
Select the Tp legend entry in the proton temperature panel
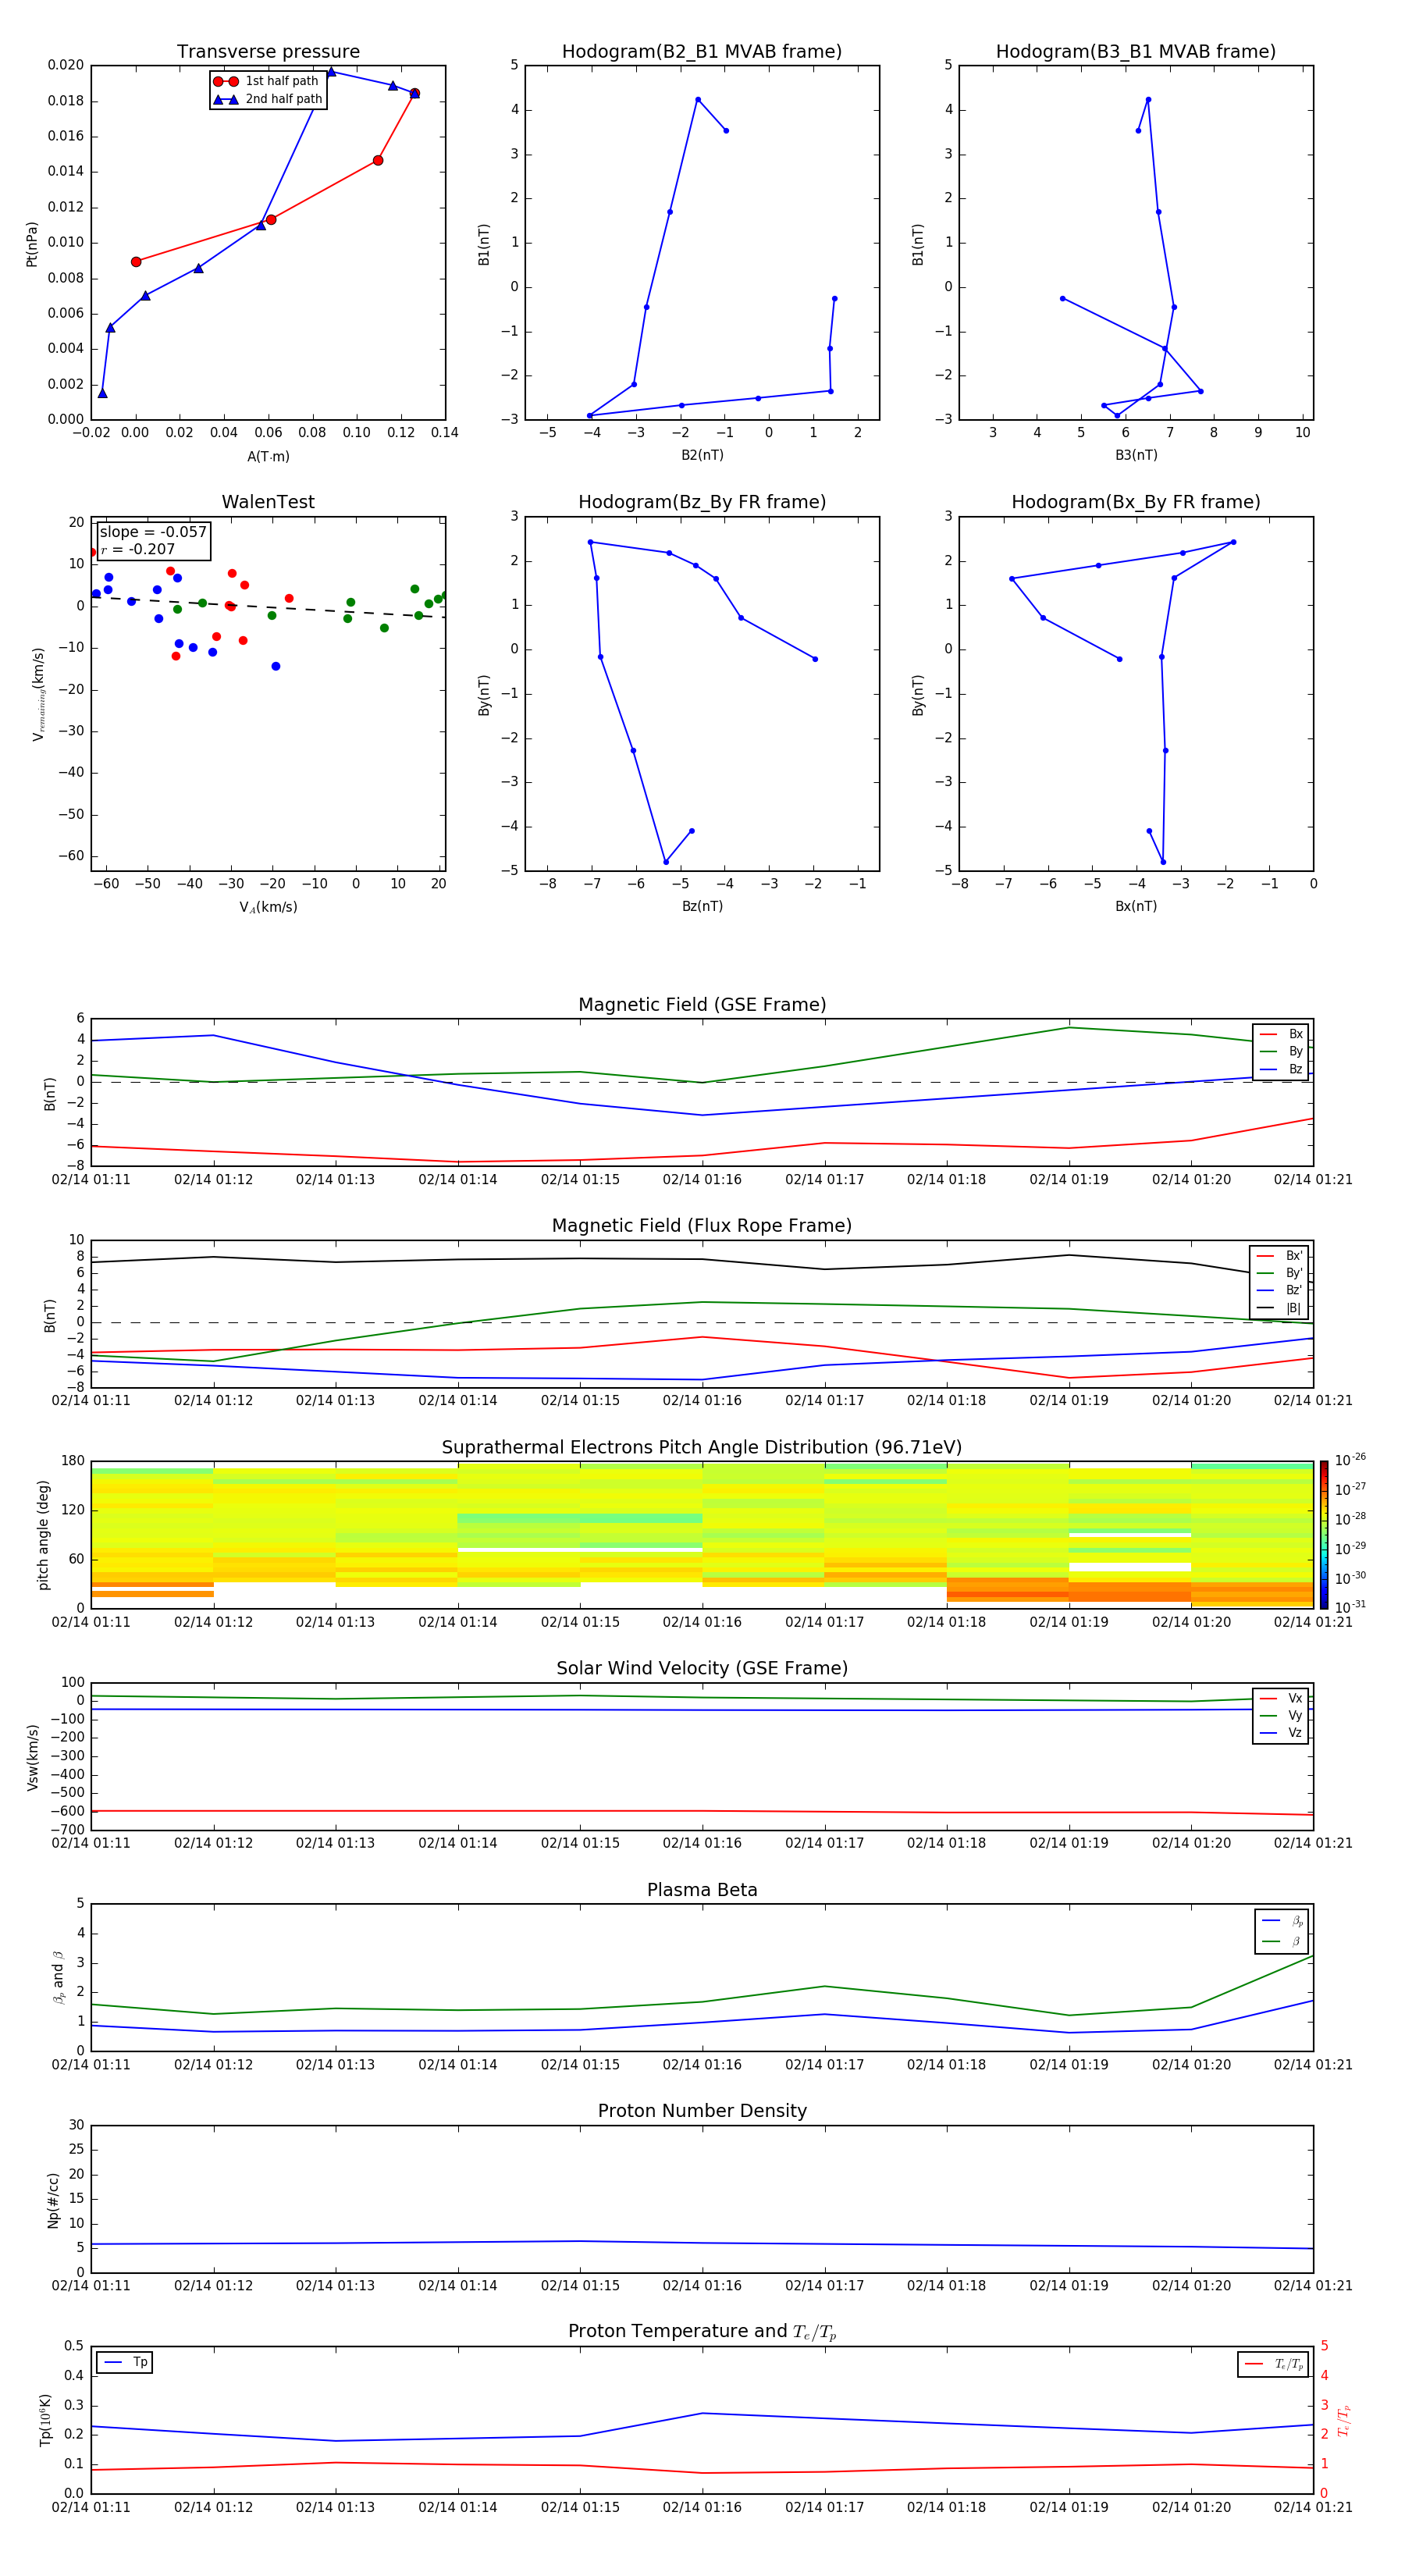coord(125,2362)
